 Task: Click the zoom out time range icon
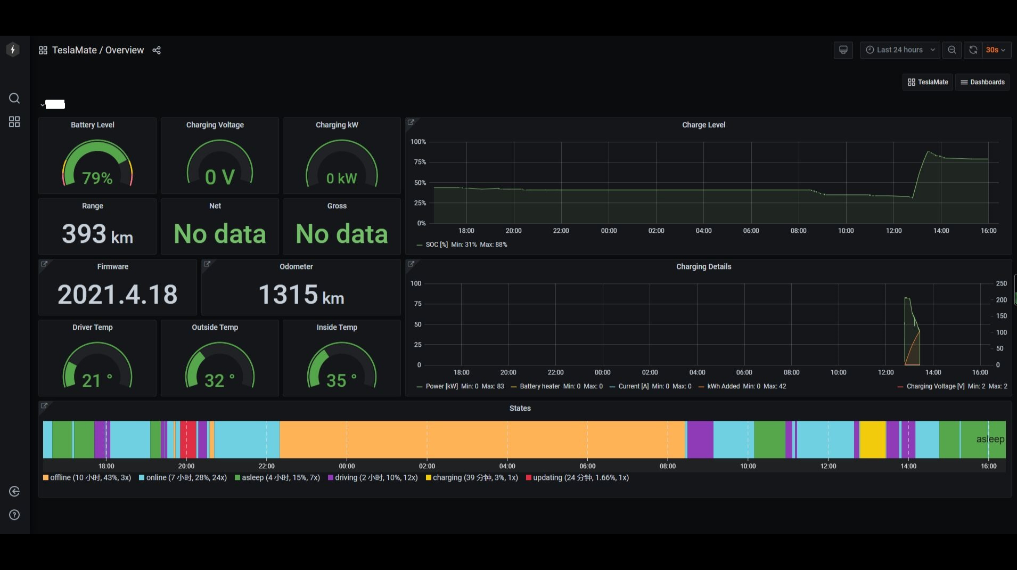(x=952, y=50)
